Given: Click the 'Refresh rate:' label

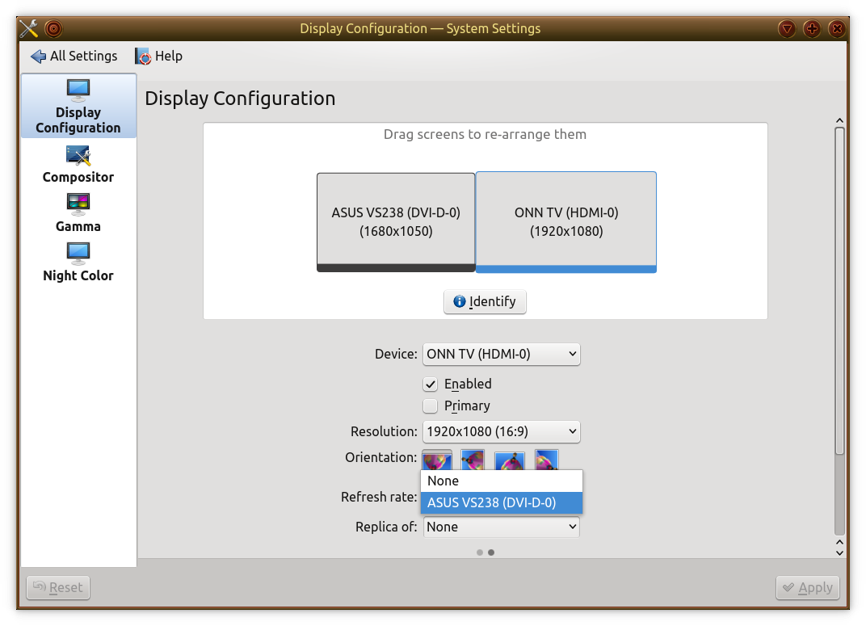Looking at the screenshot, I should [x=379, y=497].
